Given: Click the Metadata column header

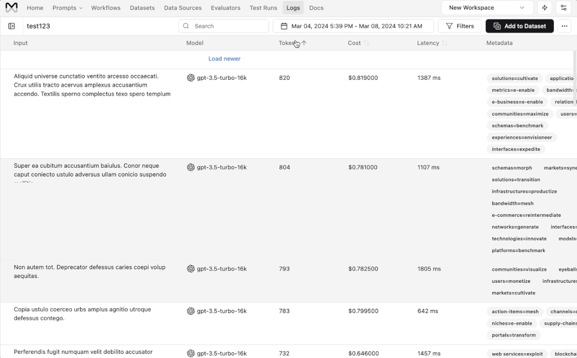Looking at the screenshot, I should coord(499,43).
